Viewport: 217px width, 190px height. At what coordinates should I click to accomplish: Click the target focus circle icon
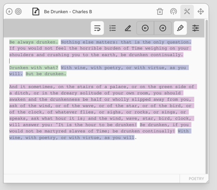click(18, 12)
